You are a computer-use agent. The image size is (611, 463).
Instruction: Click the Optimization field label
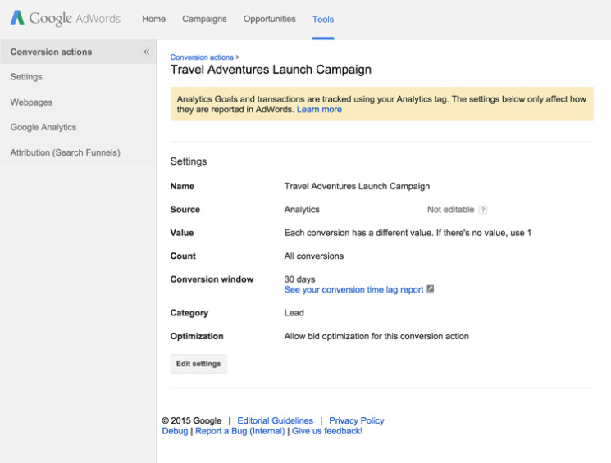(197, 337)
